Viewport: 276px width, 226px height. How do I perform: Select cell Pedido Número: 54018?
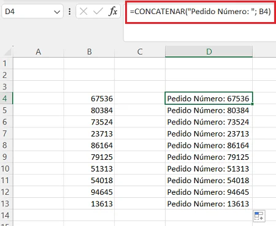point(209,180)
